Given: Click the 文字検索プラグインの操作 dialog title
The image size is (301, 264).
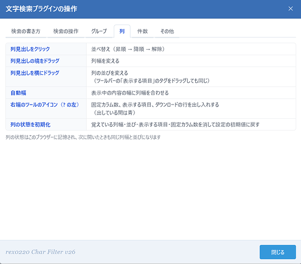Looking at the screenshot, I should [41, 9].
